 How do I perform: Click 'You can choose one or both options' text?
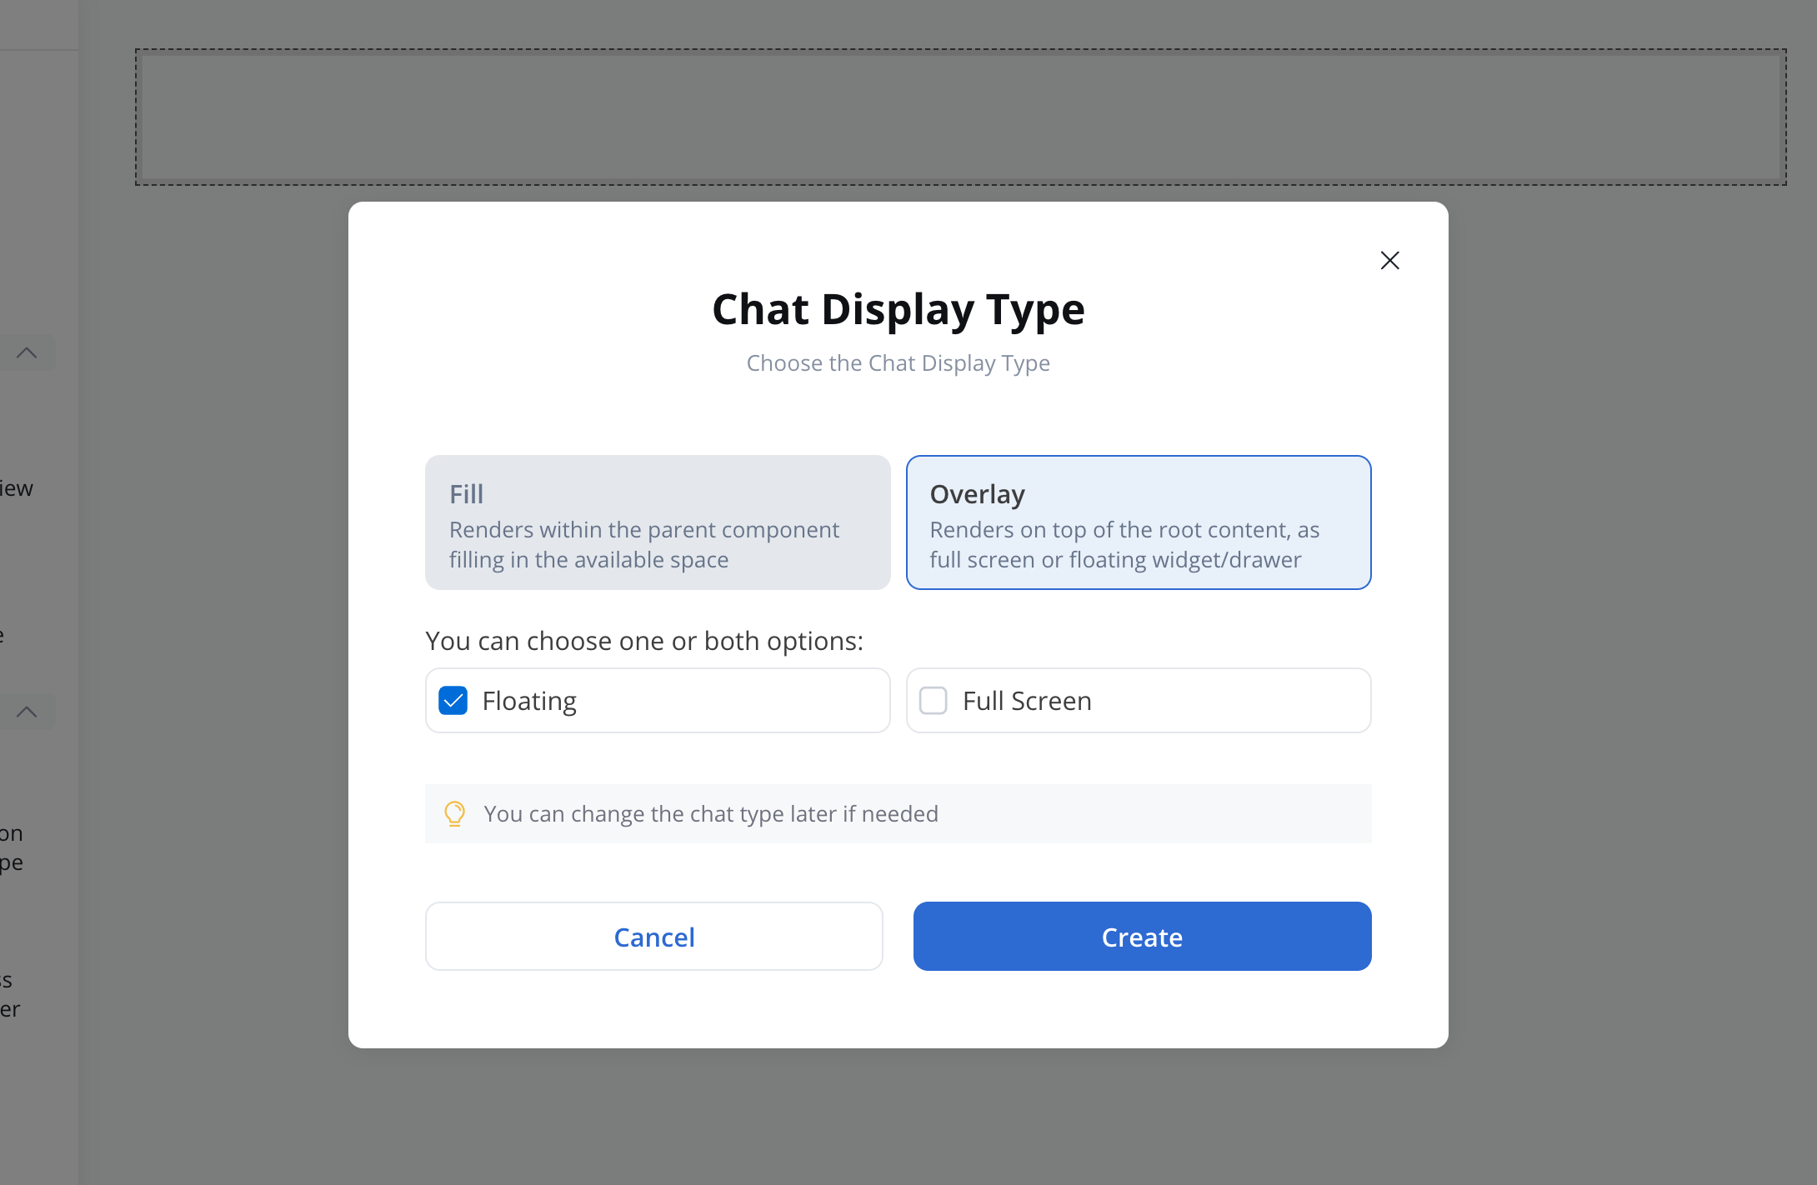(643, 641)
